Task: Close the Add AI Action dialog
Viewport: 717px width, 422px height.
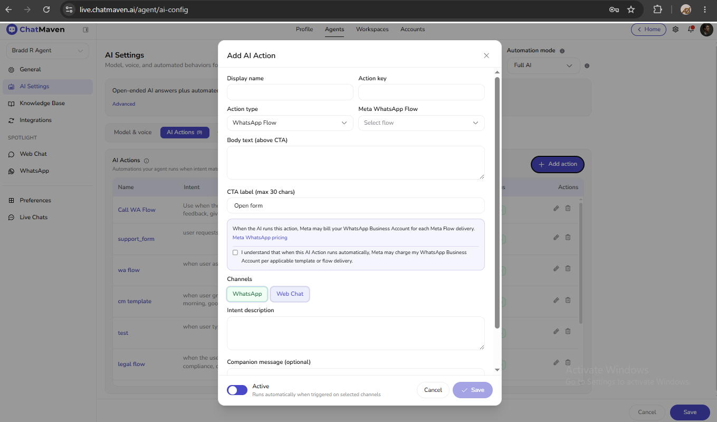Action: click(x=486, y=55)
